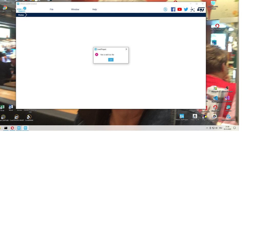Open the Atmel Start desktop shortcut

coord(215,108)
